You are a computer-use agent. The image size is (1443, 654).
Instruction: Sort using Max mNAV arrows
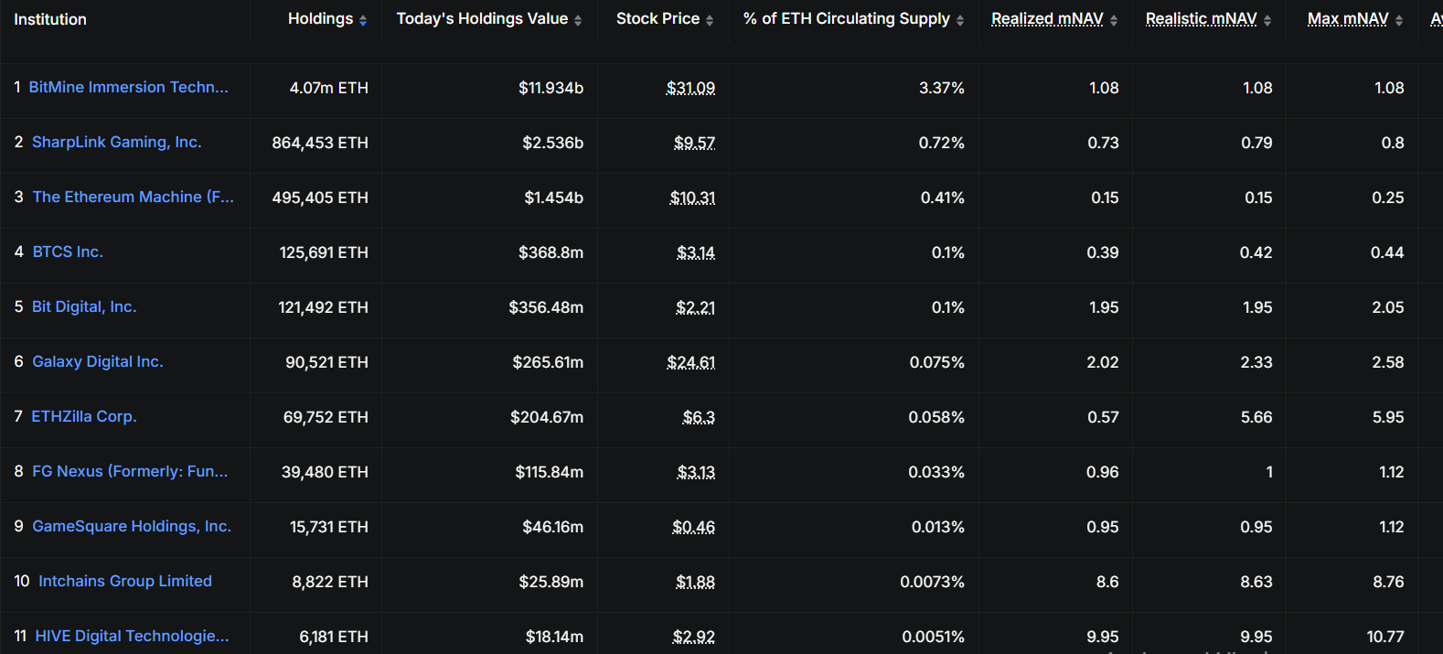(1399, 20)
